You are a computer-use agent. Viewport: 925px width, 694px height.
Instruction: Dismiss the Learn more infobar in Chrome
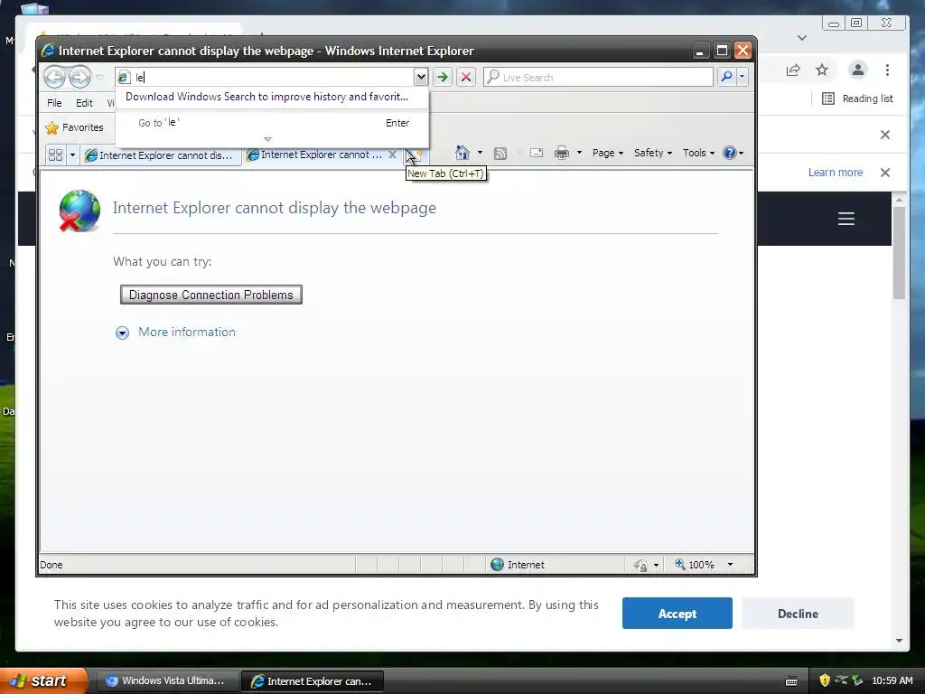[x=885, y=173]
